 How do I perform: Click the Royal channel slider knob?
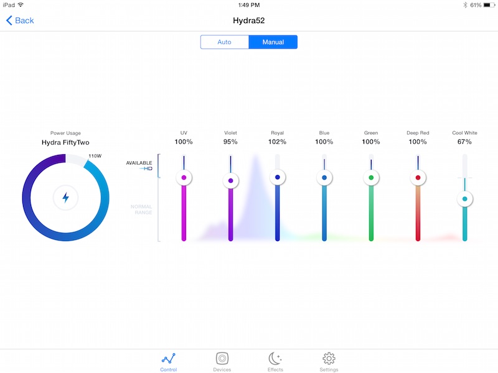pyautogui.click(x=277, y=177)
